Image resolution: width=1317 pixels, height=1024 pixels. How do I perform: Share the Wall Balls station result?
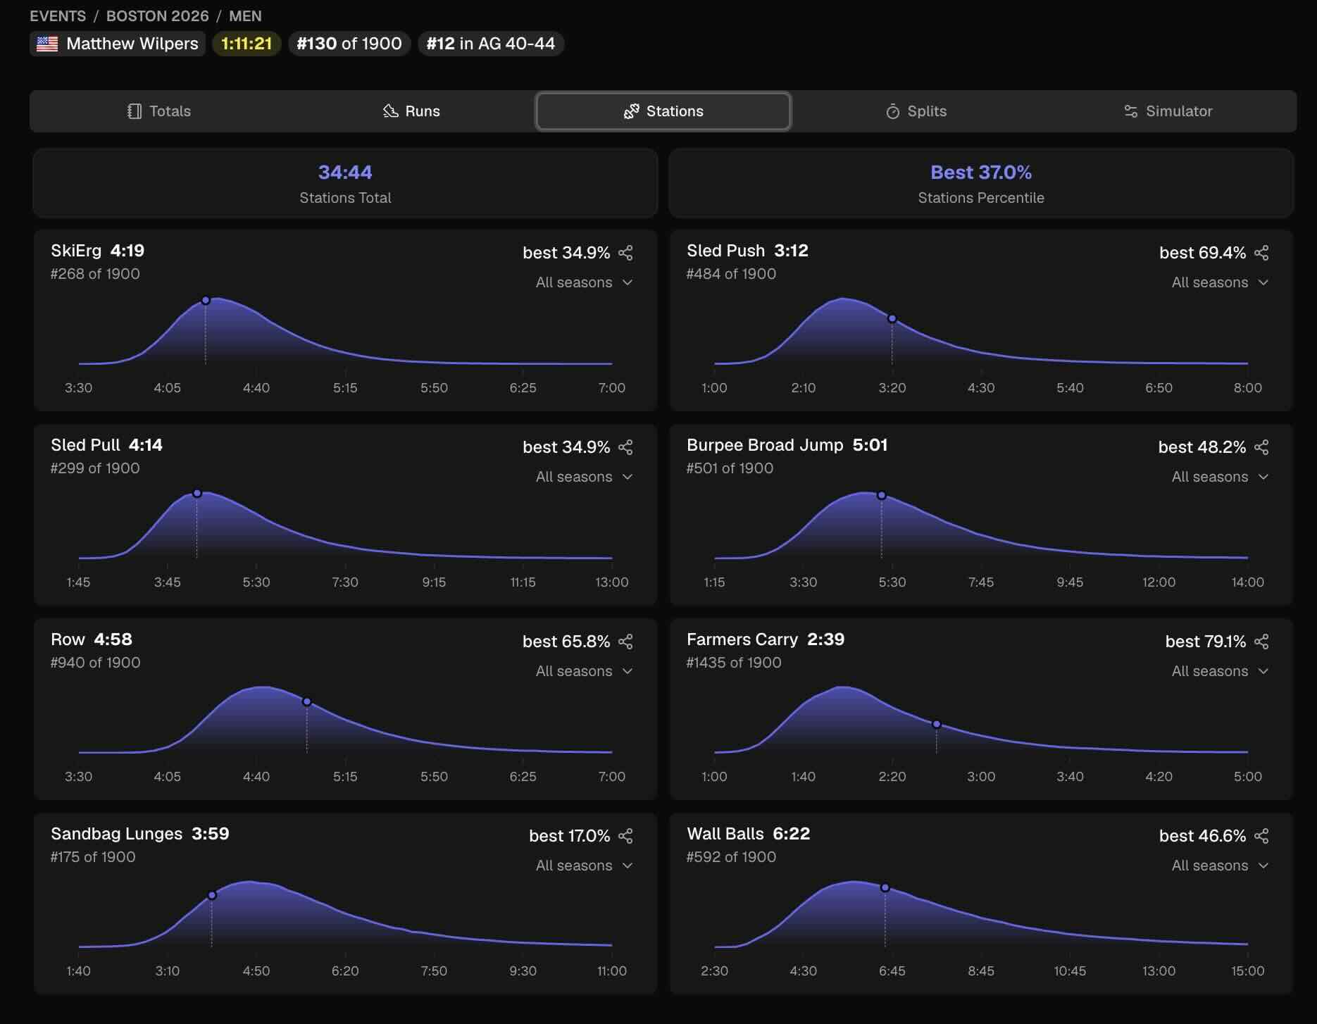pyautogui.click(x=1261, y=836)
